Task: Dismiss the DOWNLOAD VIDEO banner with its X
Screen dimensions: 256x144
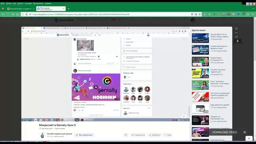Action: pyautogui.click(x=244, y=132)
